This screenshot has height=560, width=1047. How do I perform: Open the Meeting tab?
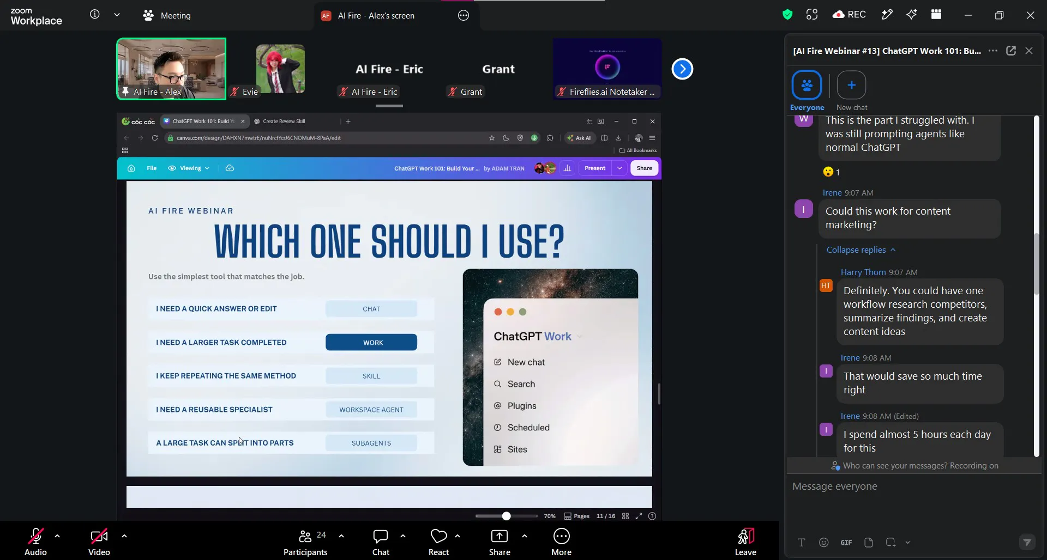(167, 15)
